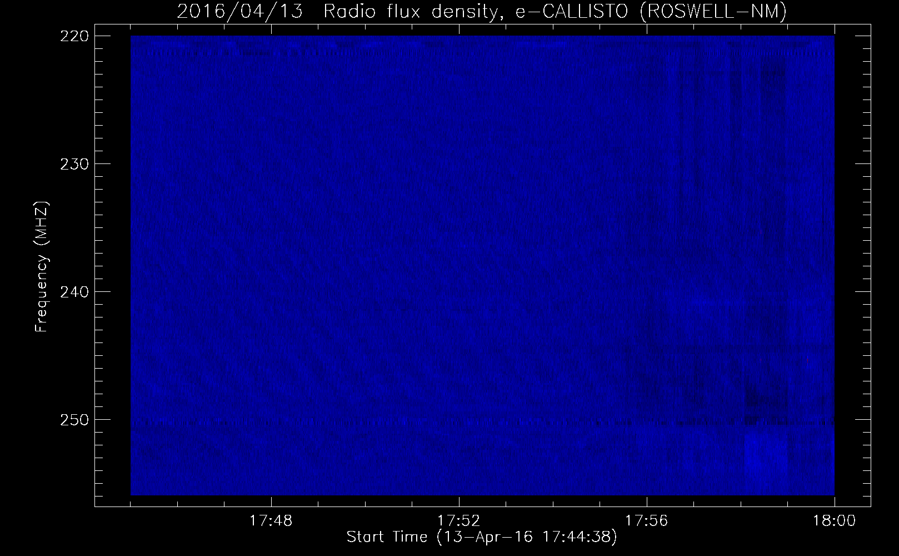
Task: Click the 17:48 time tick label
Action: tap(271, 521)
